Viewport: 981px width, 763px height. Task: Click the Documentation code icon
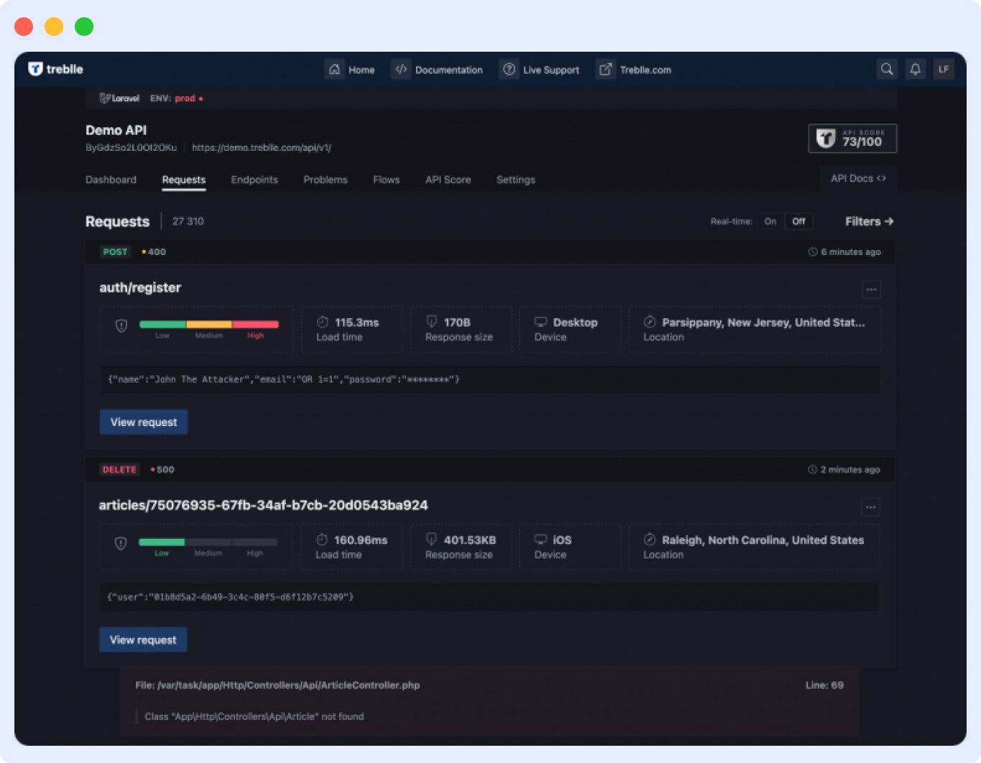401,69
